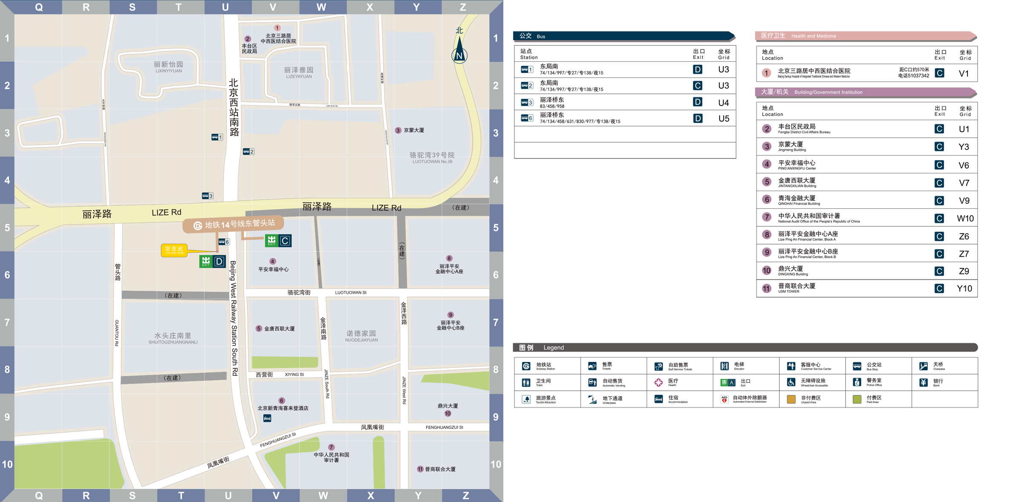Click Fengtai District Civil Affairs Bureau table row
The height and width of the screenshot is (502, 1022).
[x=867, y=129]
